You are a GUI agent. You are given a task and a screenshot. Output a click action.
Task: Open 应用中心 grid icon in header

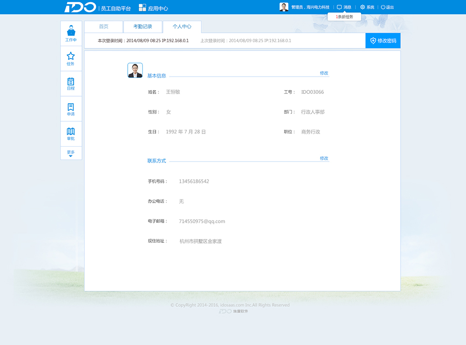coord(143,7)
